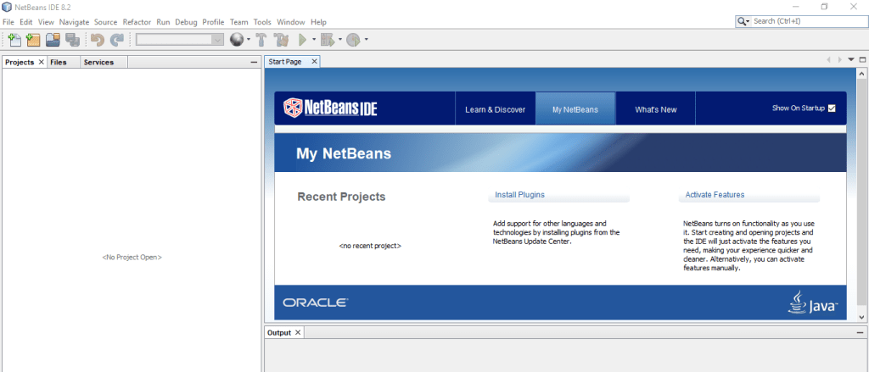
Task: Click the Open Project toolbar icon
Action: pyautogui.click(x=53, y=40)
